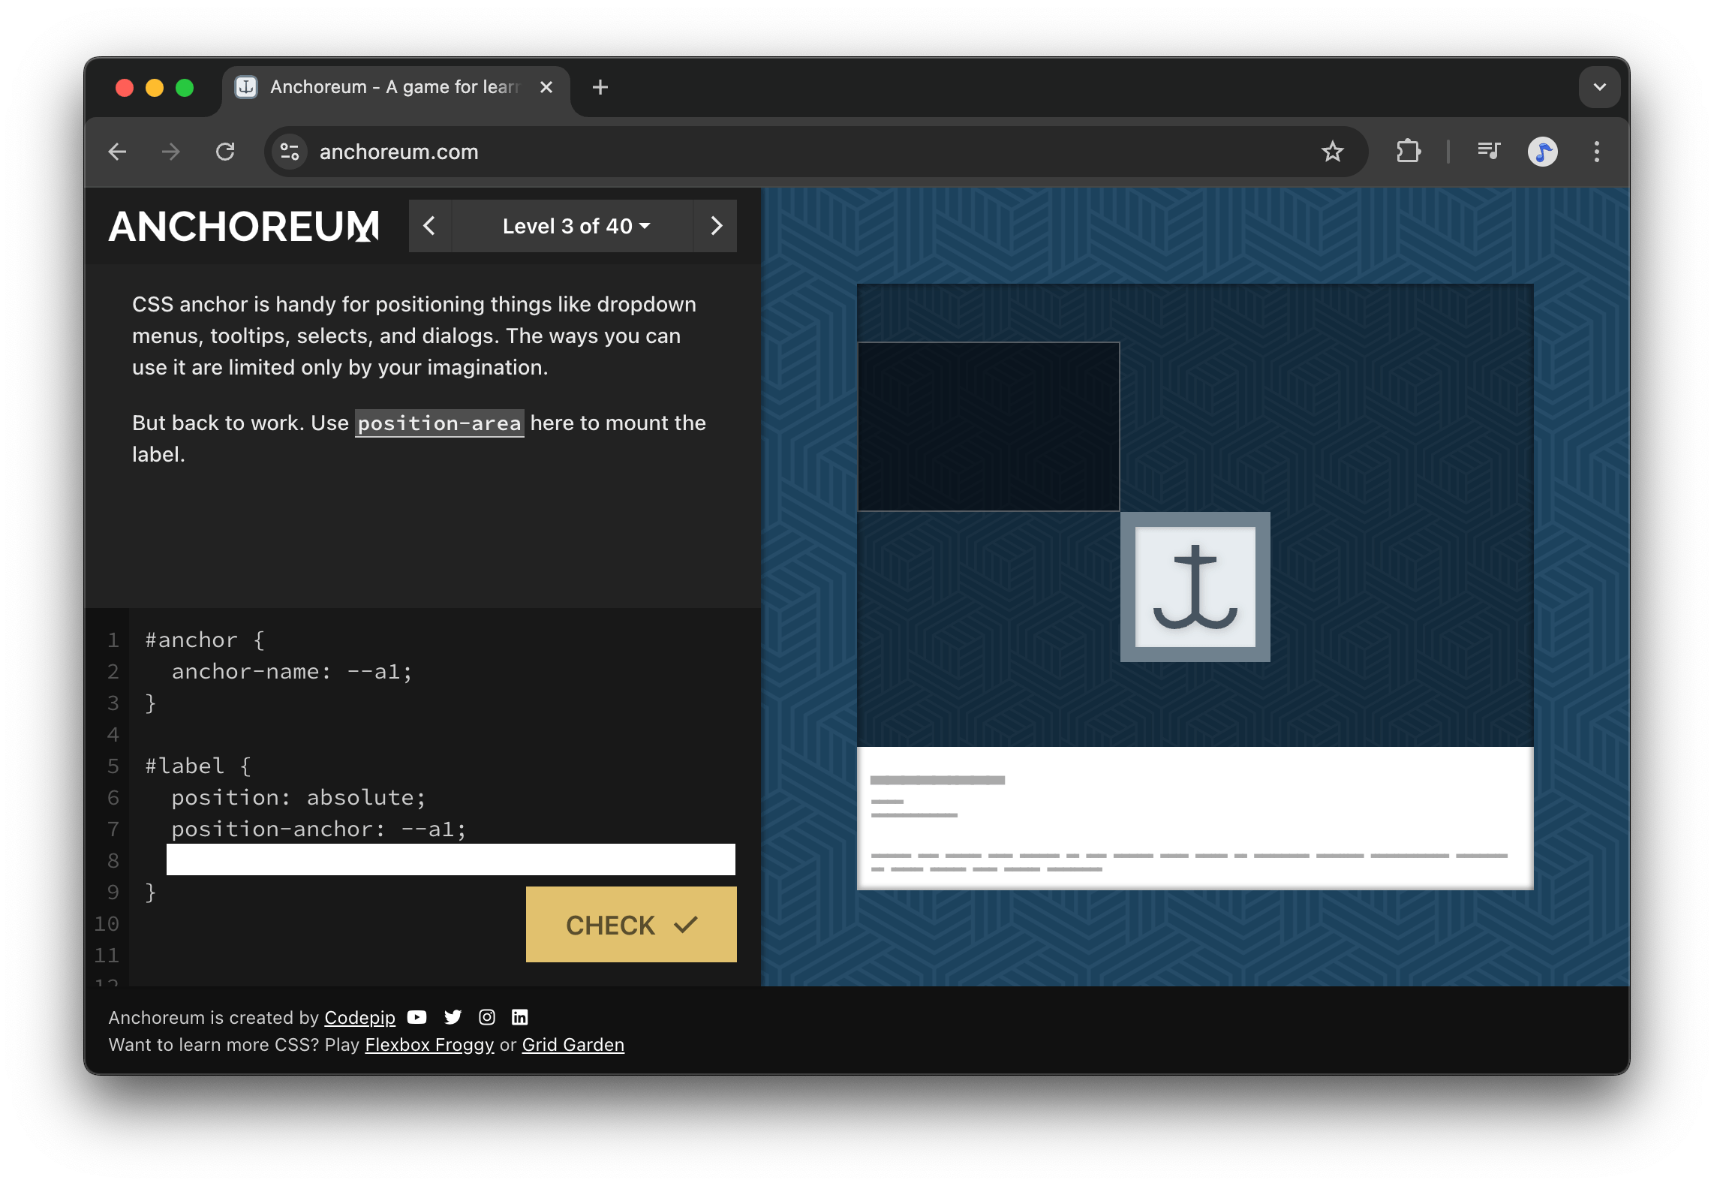Click the code input field on line 8
Image resolution: width=1714 pixels, height=1186 pixels.
click(x=450, y=859)
